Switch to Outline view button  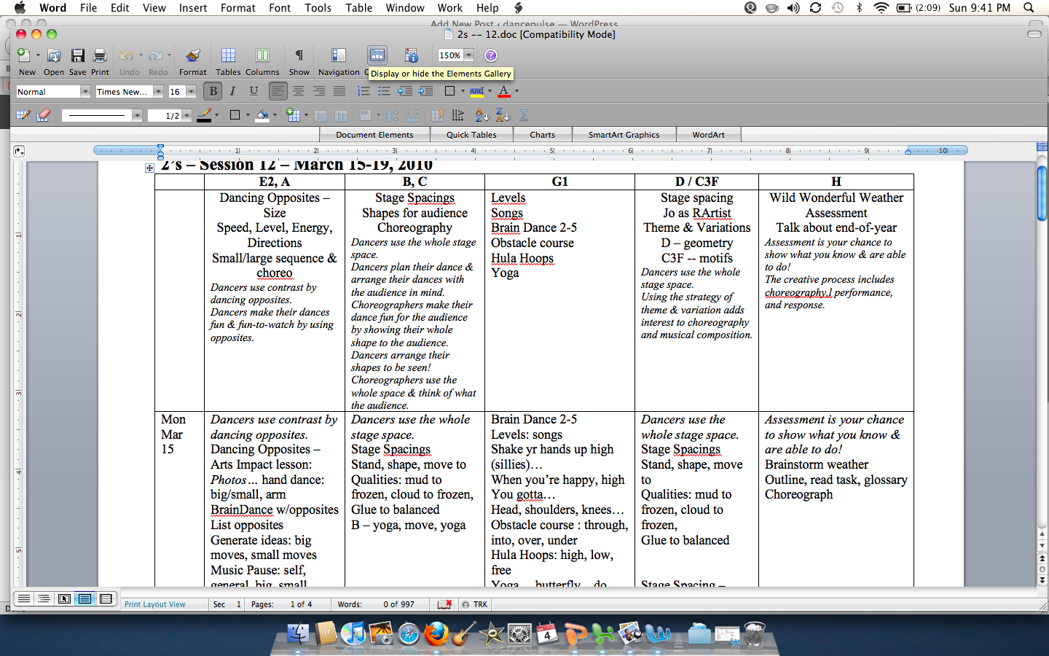click(44, 598)
